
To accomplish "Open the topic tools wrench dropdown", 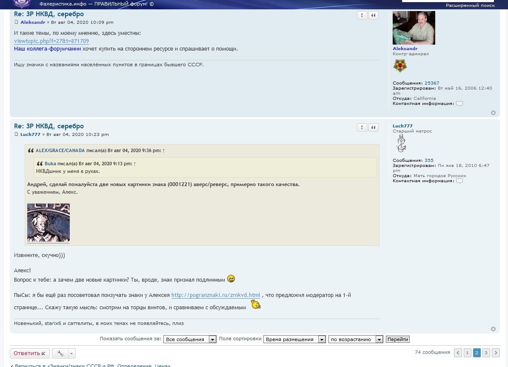I will pos(64,353).
